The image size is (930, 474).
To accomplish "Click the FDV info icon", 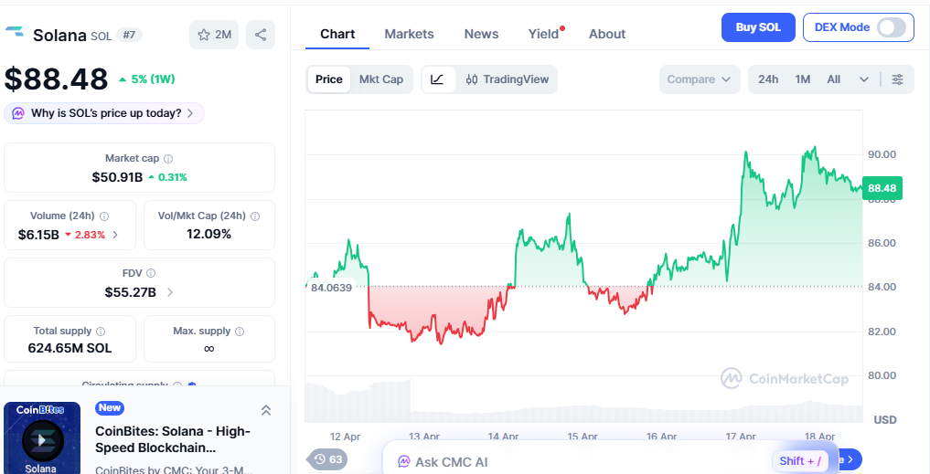I will point(151,273).
